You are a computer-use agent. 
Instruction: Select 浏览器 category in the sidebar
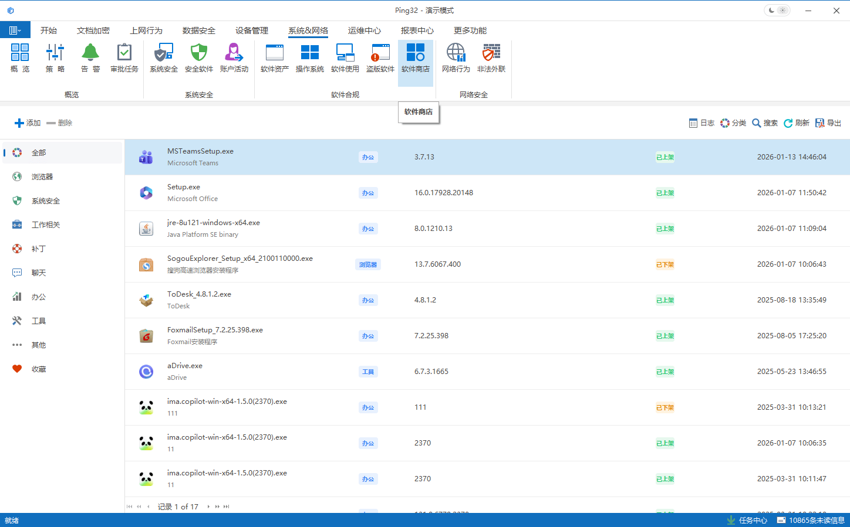(42, 177)
